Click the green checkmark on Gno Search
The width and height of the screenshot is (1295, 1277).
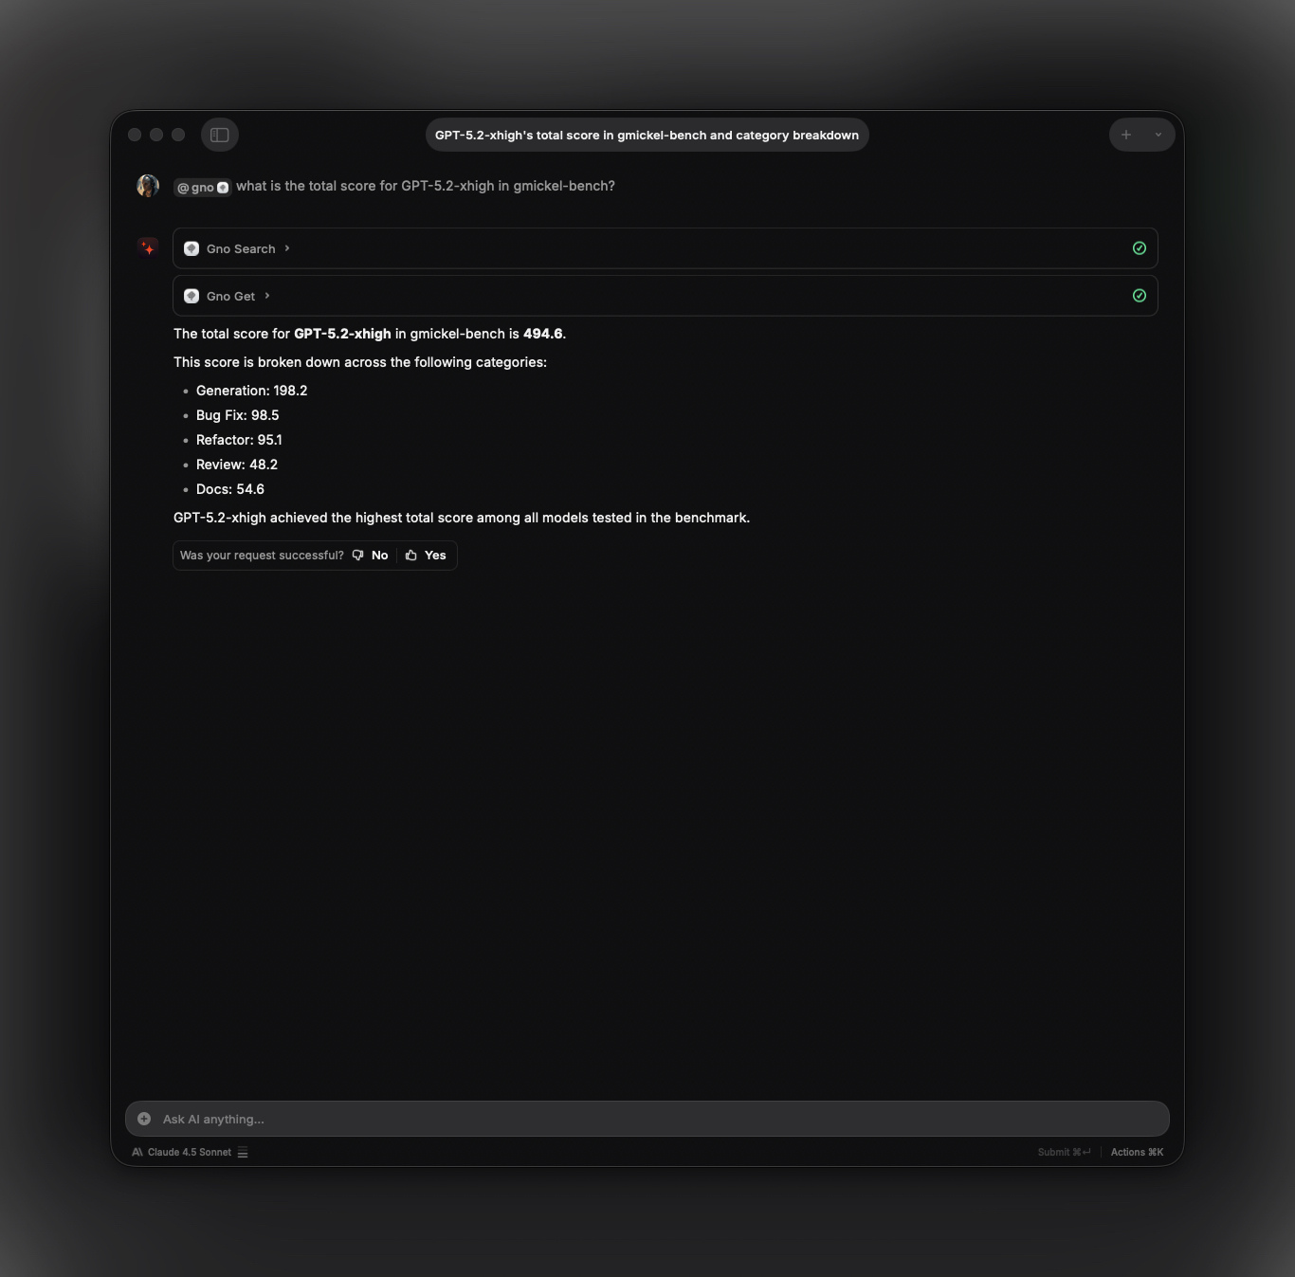coord(1139,247)
